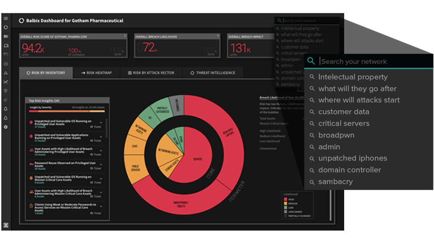
Task: Click severity icon of Unpatched OS on Mission Critical Core
Action: pos(31,178)
